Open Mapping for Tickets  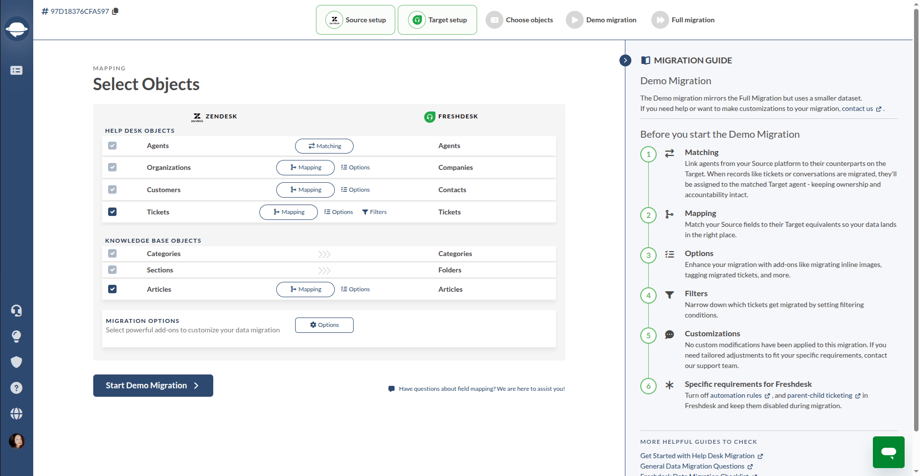289,212
